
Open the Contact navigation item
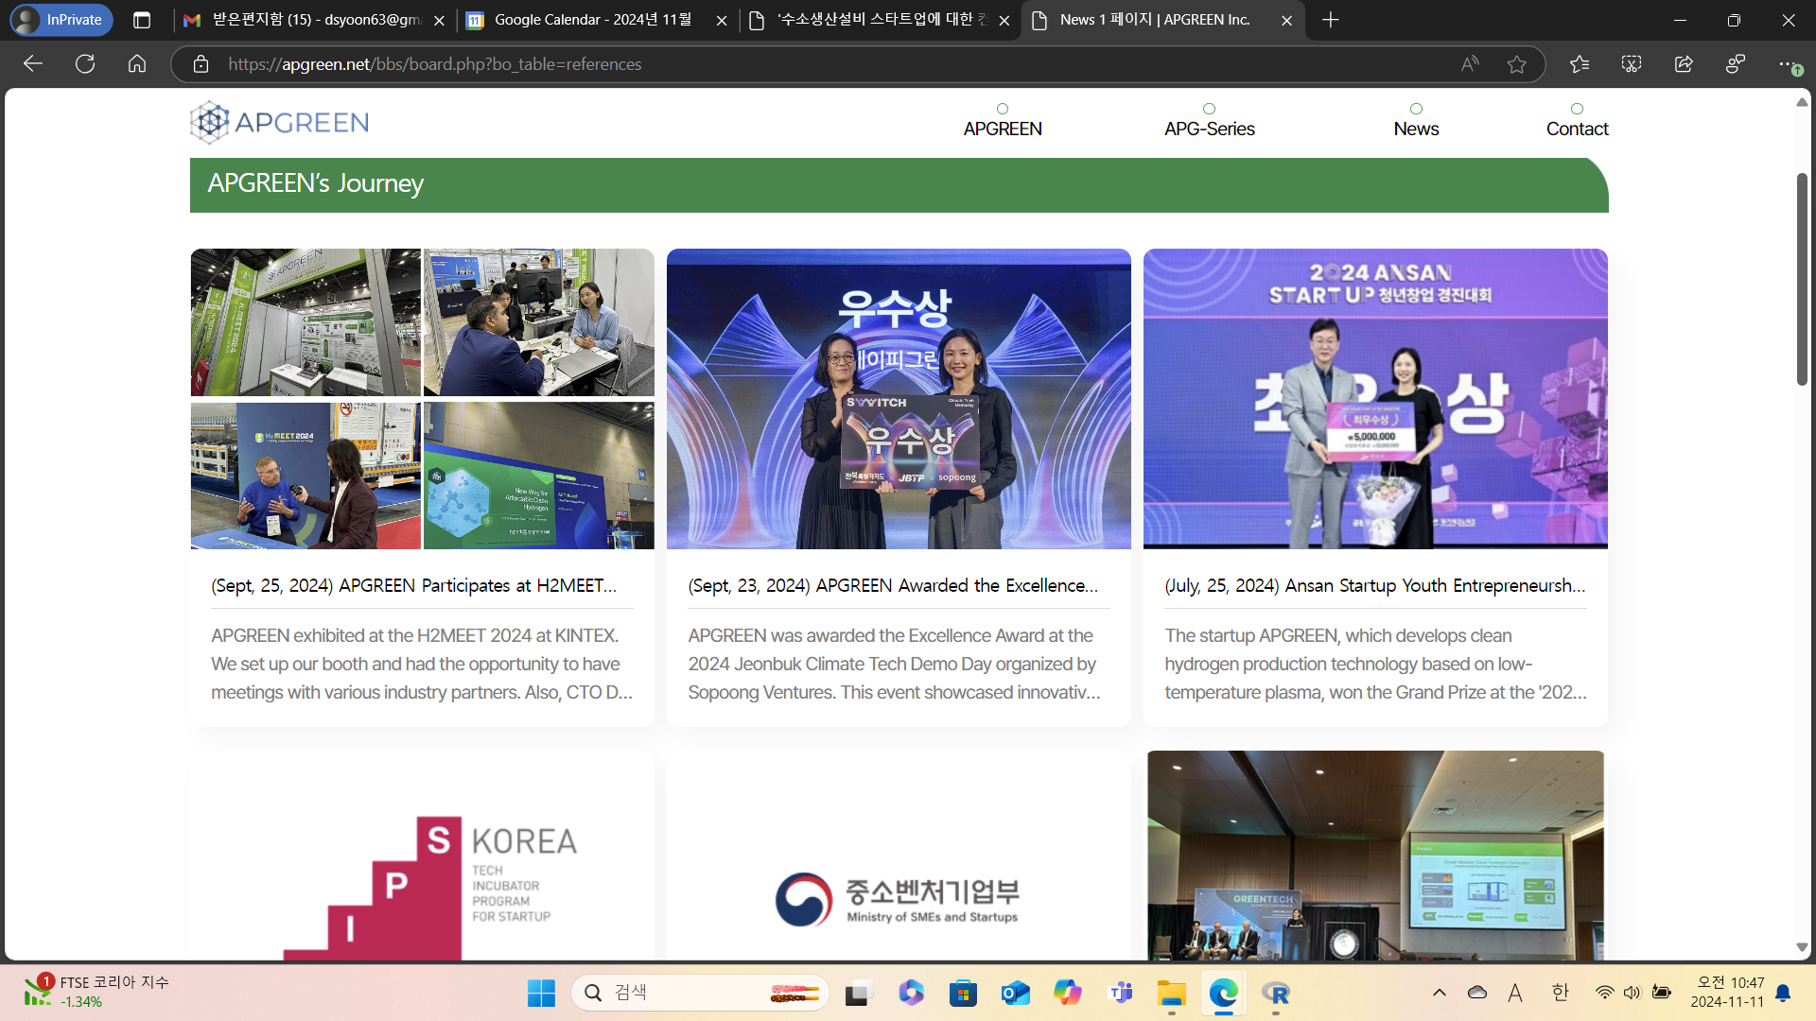[x=1577, y=129]
